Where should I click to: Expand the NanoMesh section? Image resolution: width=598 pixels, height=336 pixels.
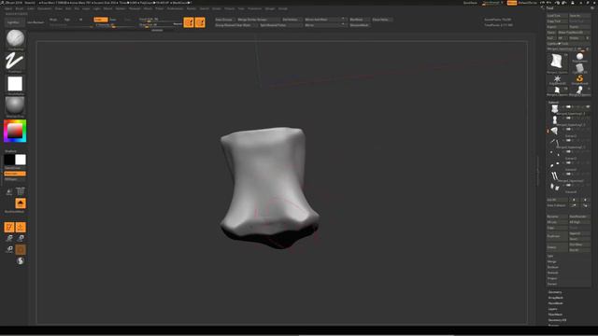click(x=556, y=303)
